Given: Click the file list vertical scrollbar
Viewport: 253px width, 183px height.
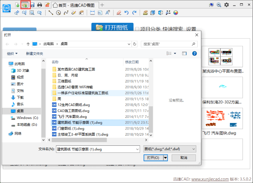Looking at the screenshot, I should (151, 119).
